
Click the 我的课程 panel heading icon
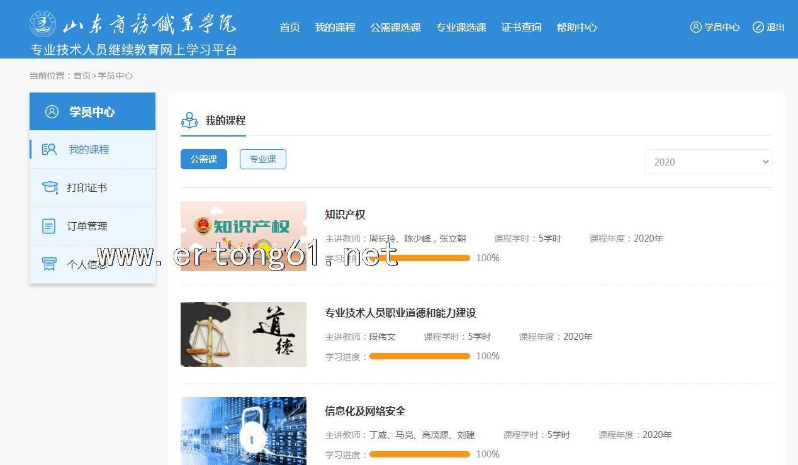(x=189, y=120)
